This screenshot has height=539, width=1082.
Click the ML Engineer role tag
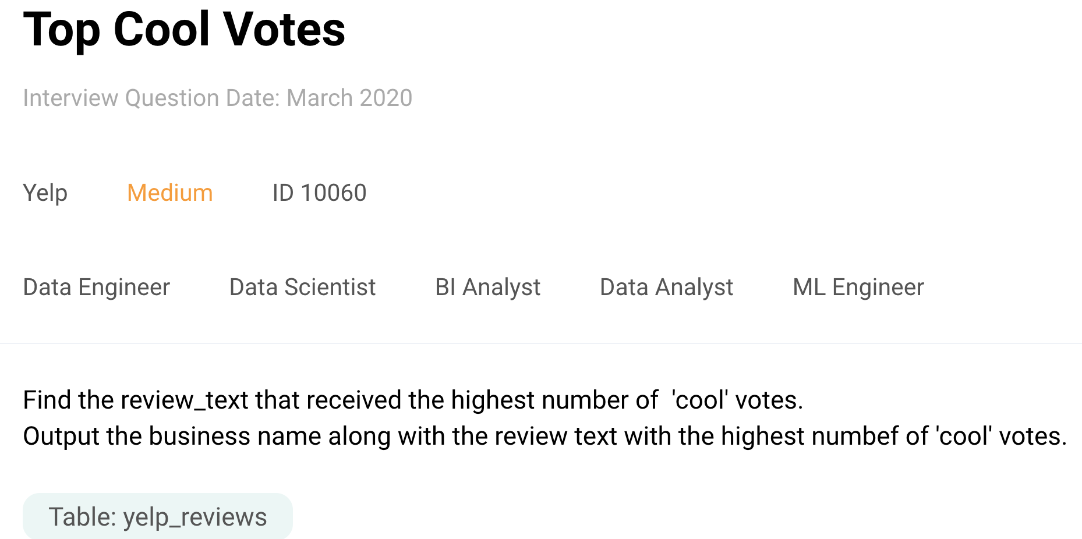(858, 287)
